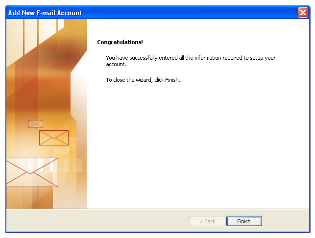
Task: Click the Congratulations! heading
Action: (120, 42)
